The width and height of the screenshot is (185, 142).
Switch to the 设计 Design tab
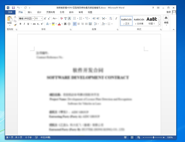[x=39, y=12]
